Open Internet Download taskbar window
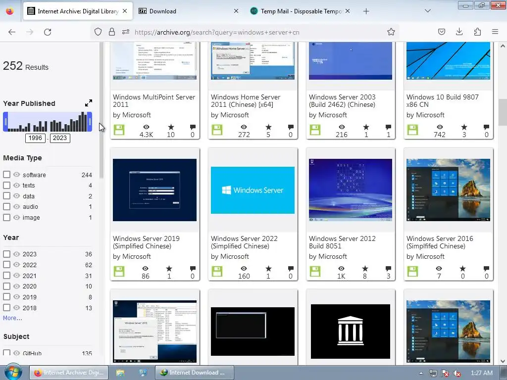507x380 pixels. (x=194, y=373)
